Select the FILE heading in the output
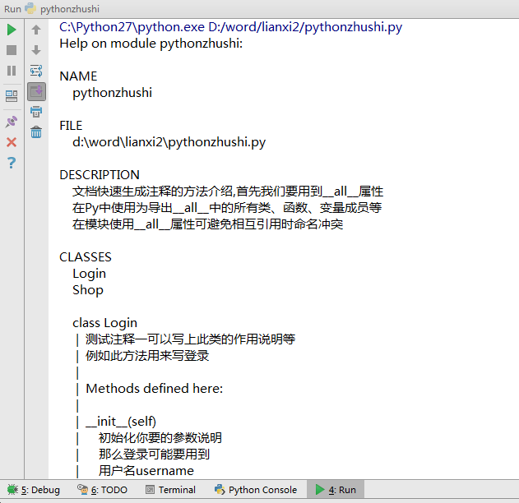This screenshot has height=503, width=519. pos(71,126)
